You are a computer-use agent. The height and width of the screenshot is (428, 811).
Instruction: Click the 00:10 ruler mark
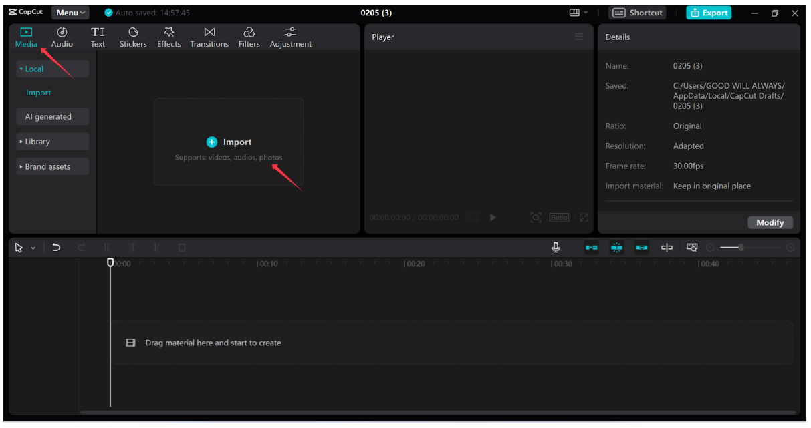(x=268, y=264)
